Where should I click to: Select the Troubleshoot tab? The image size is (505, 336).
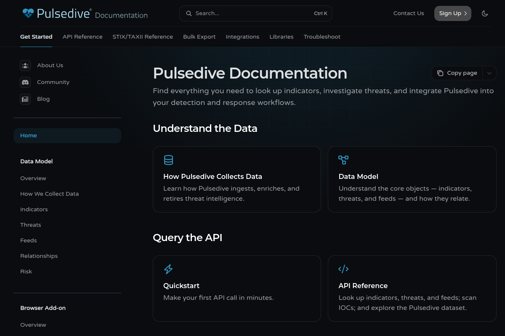tap(322, 37)
